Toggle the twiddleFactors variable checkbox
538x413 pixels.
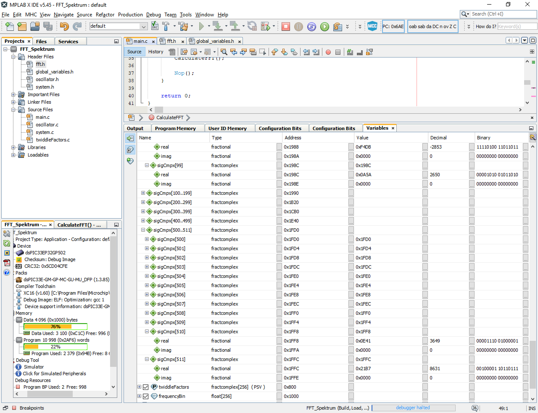(x=146, y=387)
